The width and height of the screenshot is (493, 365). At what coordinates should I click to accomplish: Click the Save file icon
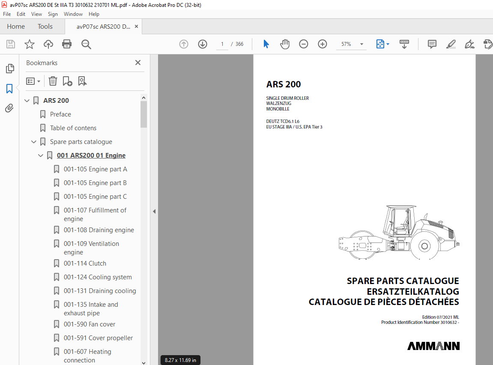11,44
